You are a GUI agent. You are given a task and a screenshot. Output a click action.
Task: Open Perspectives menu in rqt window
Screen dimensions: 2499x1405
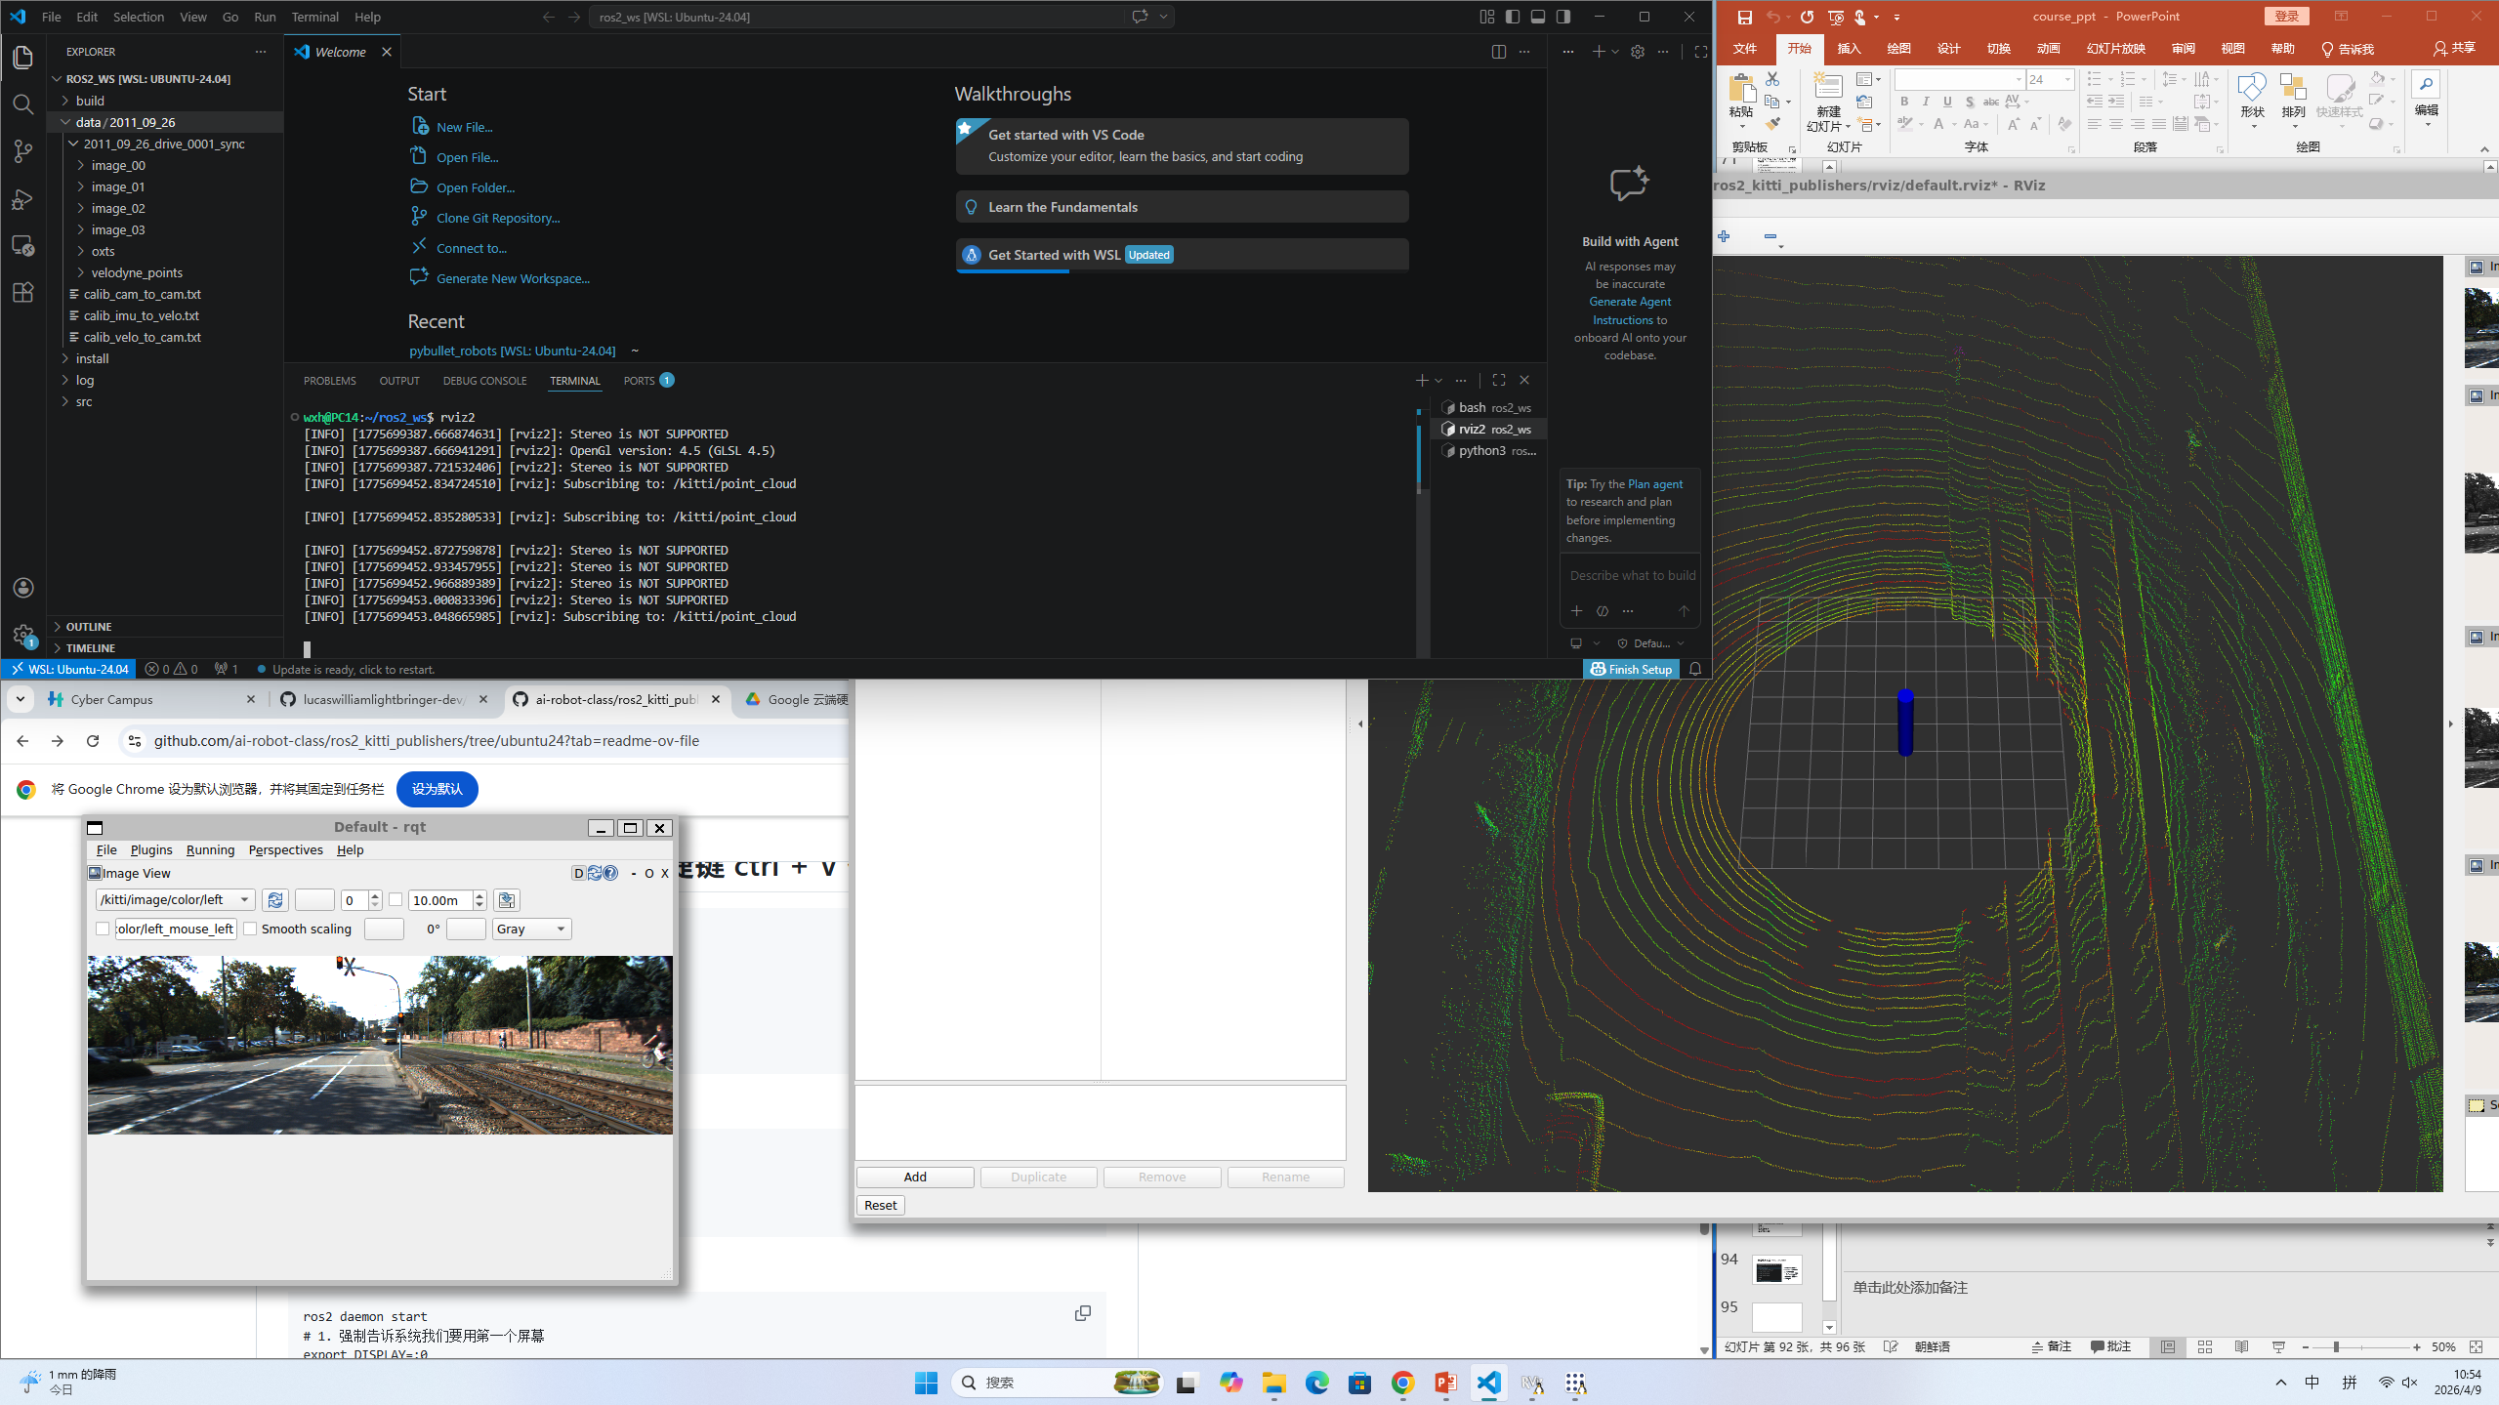click(285, 850)
